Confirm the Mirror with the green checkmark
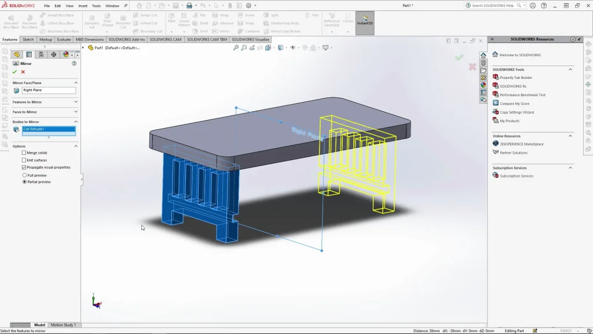 [14, 72]
